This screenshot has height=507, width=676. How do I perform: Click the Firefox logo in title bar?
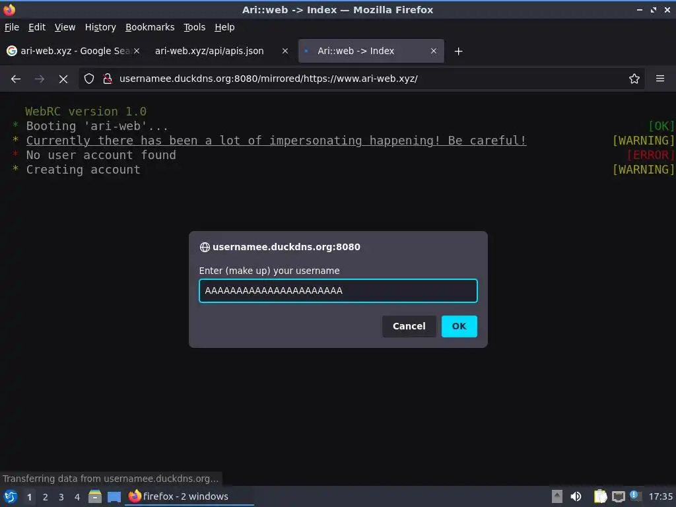[x=9, y=9]
